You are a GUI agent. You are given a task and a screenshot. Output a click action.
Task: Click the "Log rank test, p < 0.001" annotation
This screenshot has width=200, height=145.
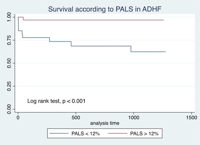point(56,101)
